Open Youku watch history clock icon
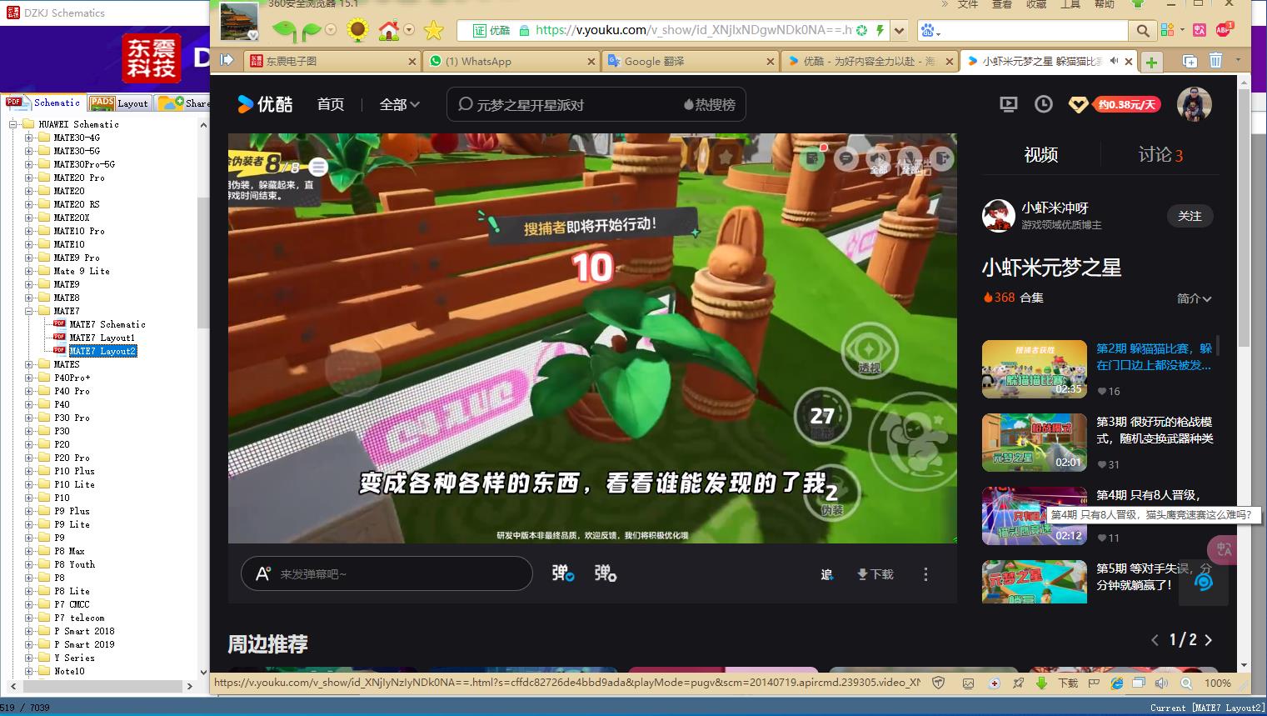The image size is (1267, 716). tap(1043, 104)
